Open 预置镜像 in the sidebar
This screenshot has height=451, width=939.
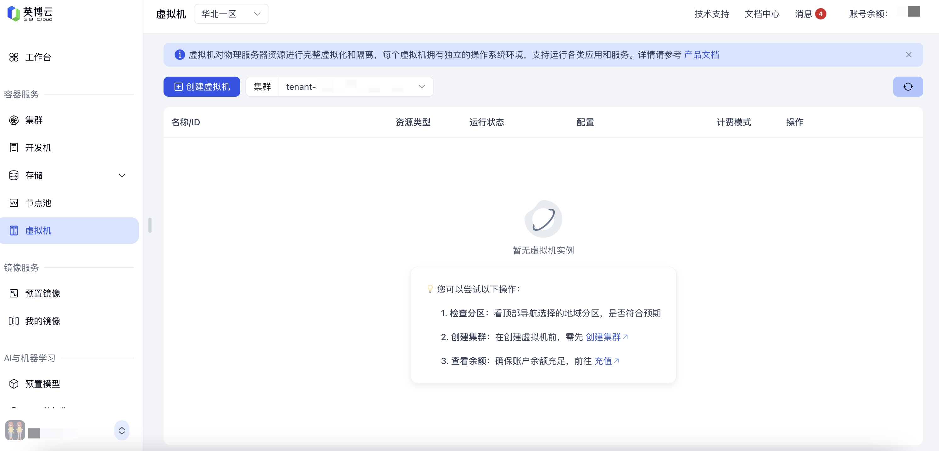tap(42, 293)
